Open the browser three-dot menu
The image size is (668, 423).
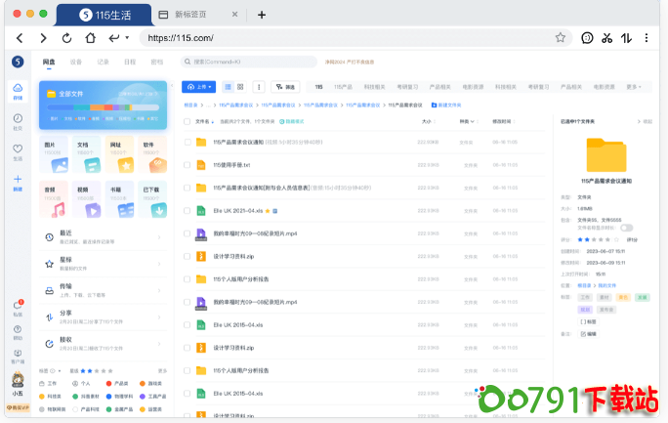pos(647,38)
